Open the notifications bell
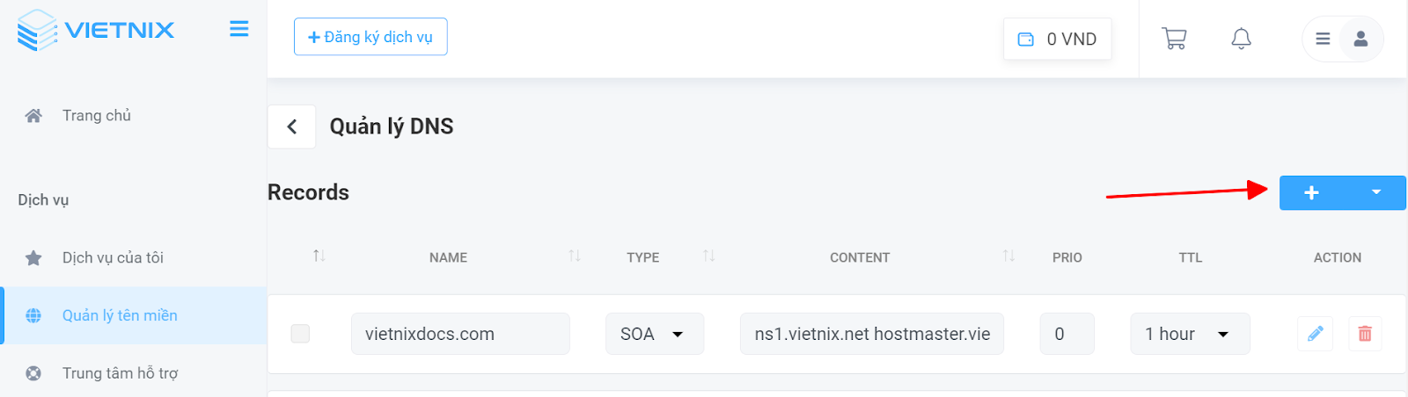The height and width of the screenshot is (397, 1408). pyautogui.click(x=1241, y=39)
